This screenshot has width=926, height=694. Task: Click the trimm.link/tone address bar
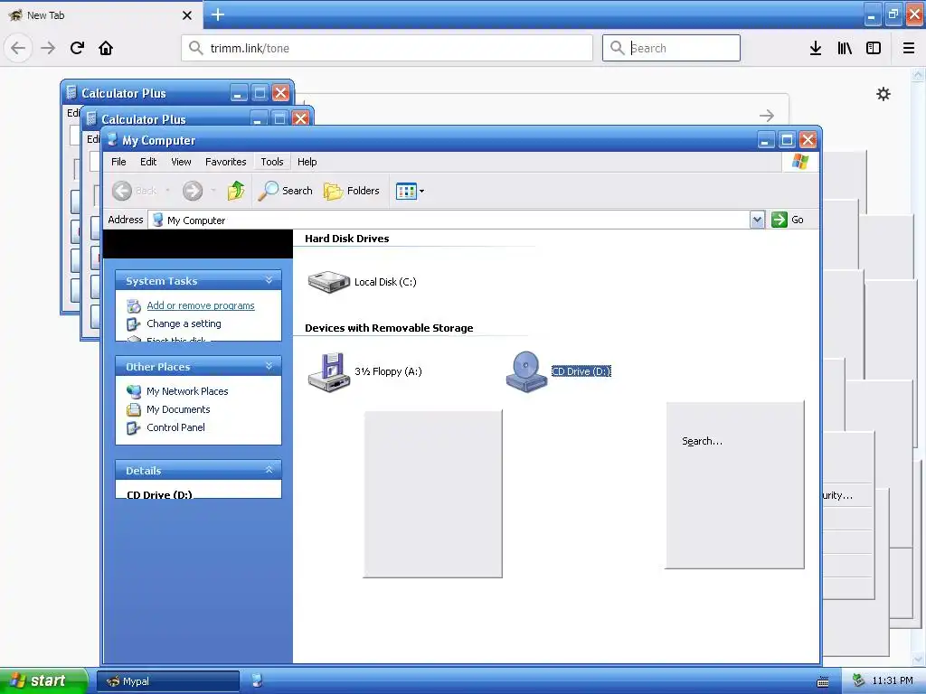click(x=387, y=48)
